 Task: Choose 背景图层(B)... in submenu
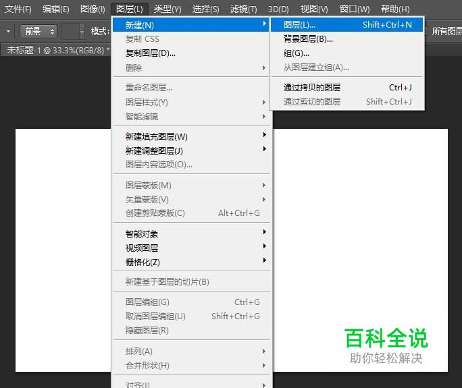tap(347, 39)
